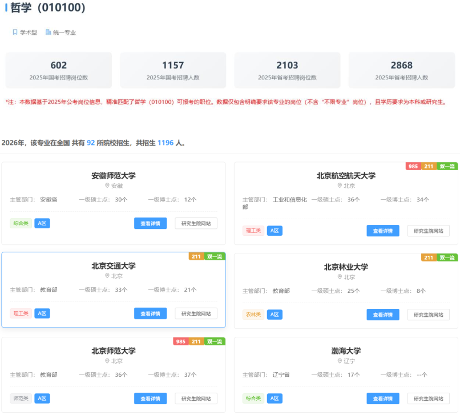Click A区 tag on 渤海大学 card
Image resolution: width=460 pixels, height=419 pixels.
click(275, 398)
